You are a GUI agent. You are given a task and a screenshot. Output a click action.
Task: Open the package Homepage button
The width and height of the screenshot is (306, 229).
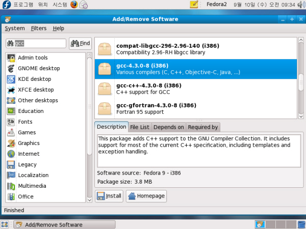point(146,196)
